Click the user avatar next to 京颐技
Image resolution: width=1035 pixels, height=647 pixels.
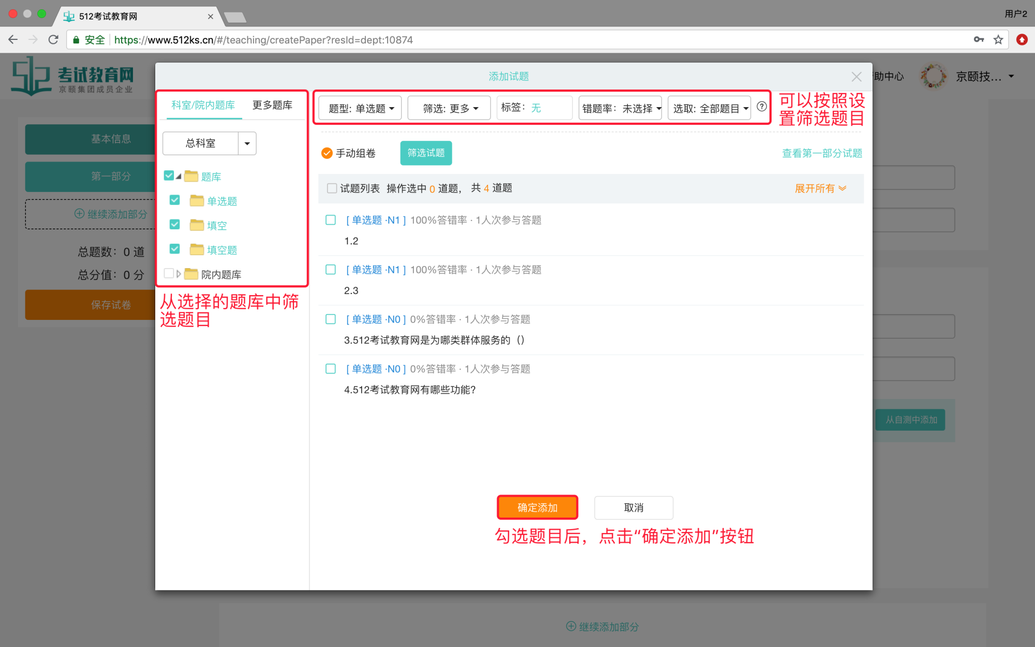[933, 76]
